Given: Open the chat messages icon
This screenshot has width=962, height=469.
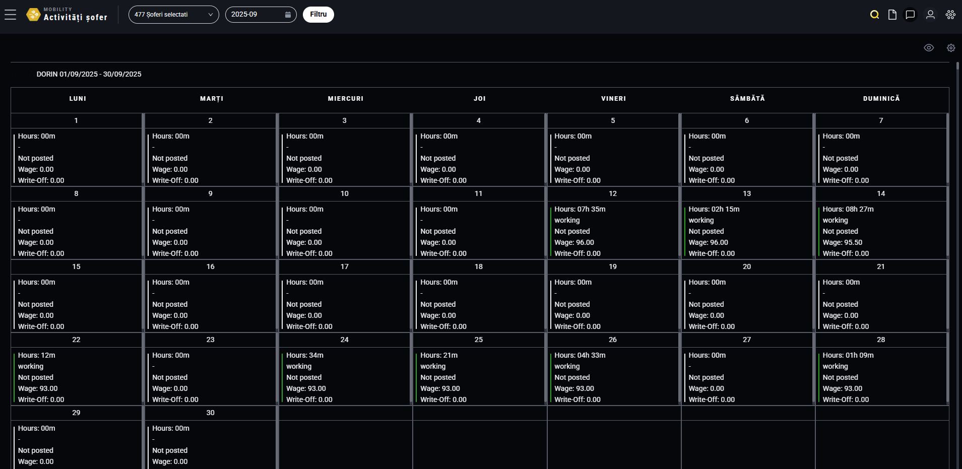Looking at the screenshot, I should point(910,15).
